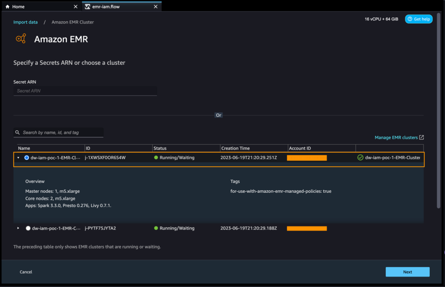Click redacted Account ID in first cluster row
Screen dimensions: 445x287
pyautogui.click(x=307, y=158)
